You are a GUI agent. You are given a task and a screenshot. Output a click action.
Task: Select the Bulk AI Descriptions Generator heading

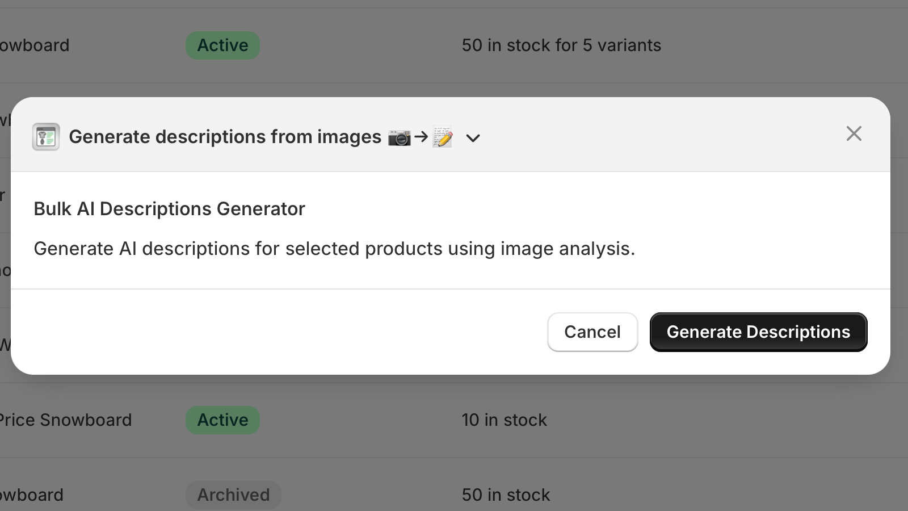click(x=169, y=208)
